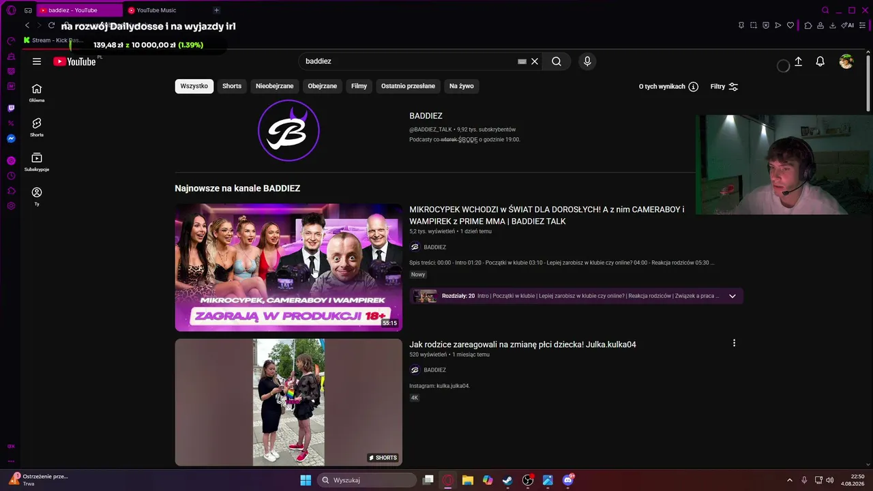Open the BADDIEZ channel avatar
The width and height of the screenshot is (873, 491).
pos(288,130)
